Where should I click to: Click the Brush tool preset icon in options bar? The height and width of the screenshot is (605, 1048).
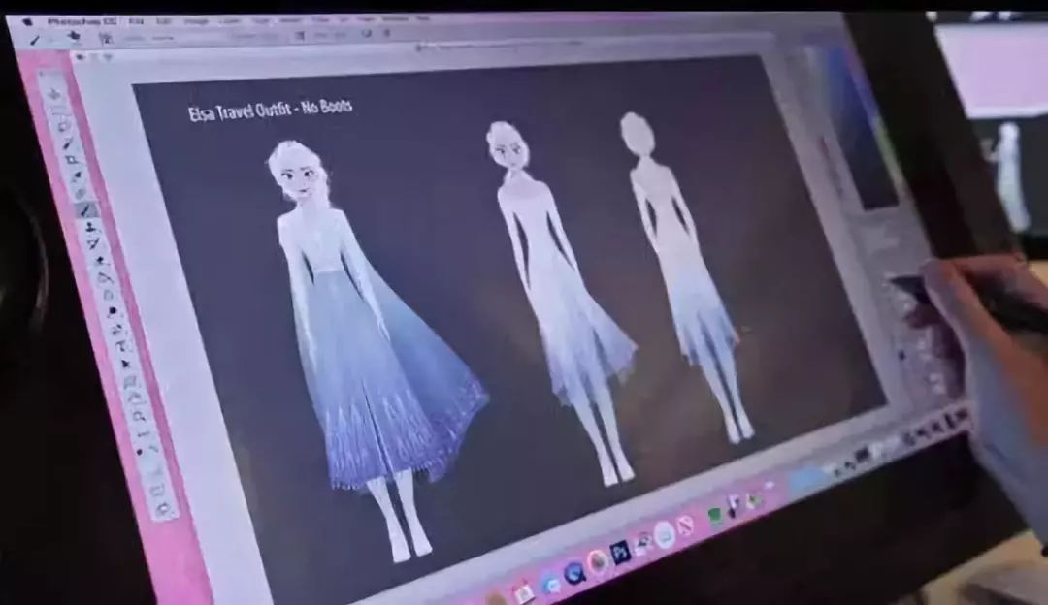[x=35, y=40]
